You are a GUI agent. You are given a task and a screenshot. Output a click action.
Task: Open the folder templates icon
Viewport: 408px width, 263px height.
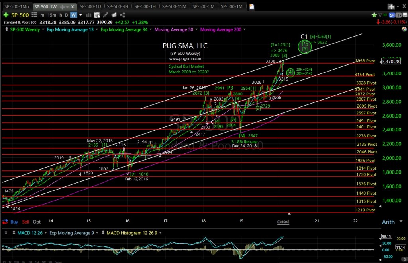tap(114, 15)
